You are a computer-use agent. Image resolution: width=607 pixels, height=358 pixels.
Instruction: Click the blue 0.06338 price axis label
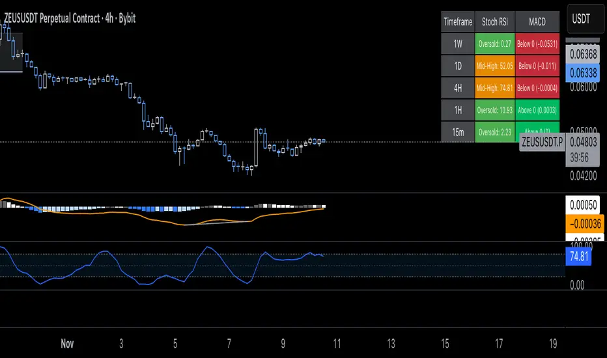584,72
